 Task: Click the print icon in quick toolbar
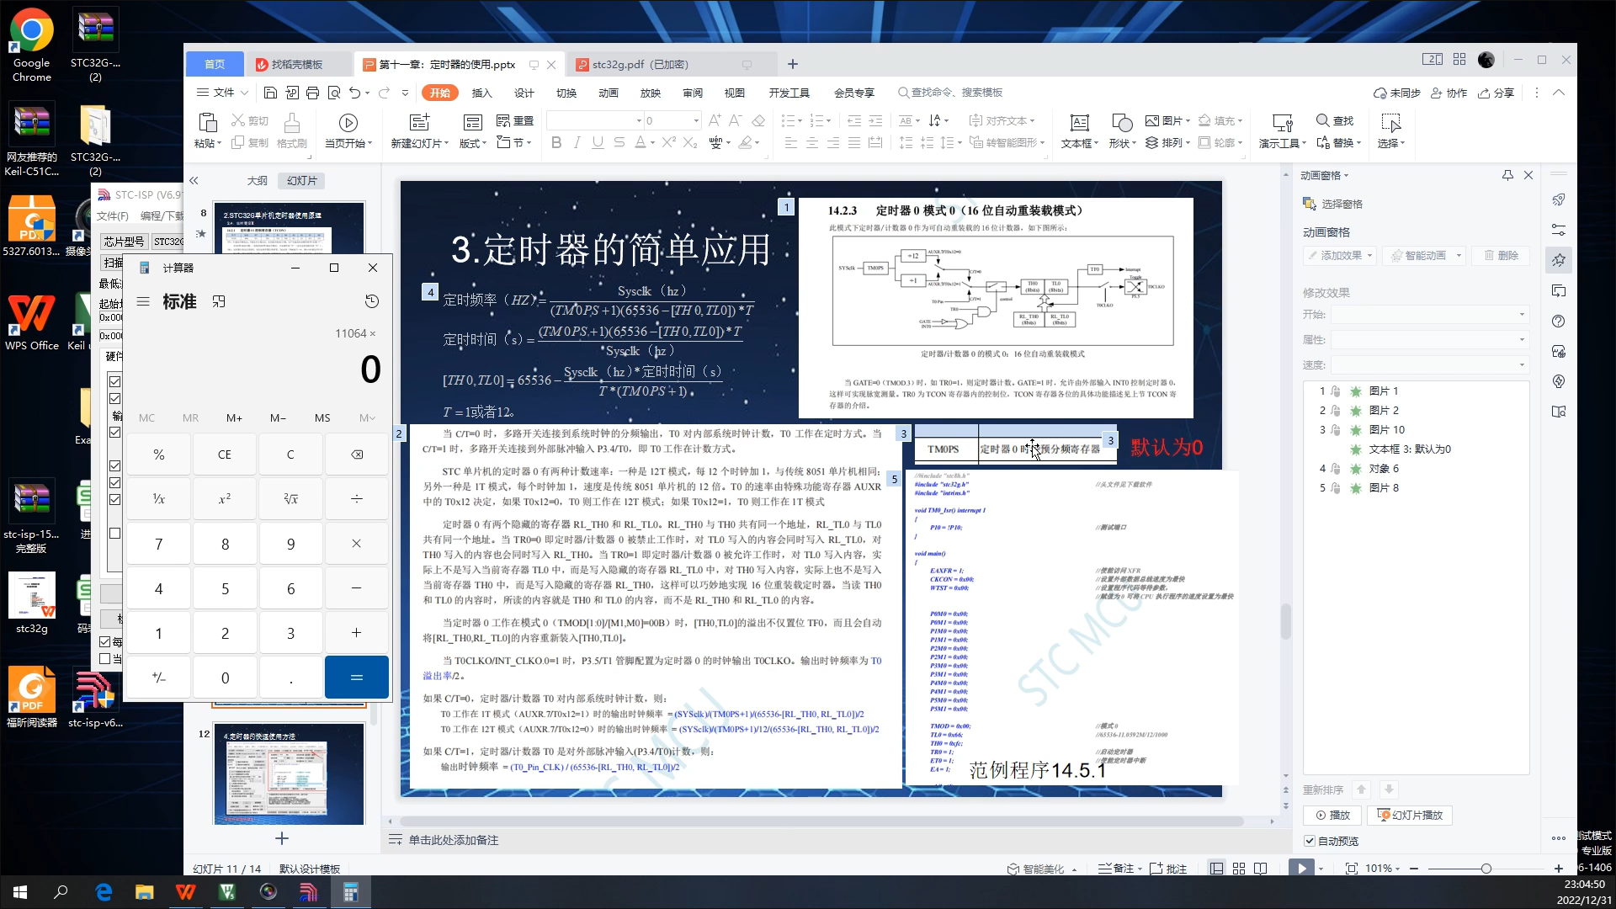[x=312, y=93]
